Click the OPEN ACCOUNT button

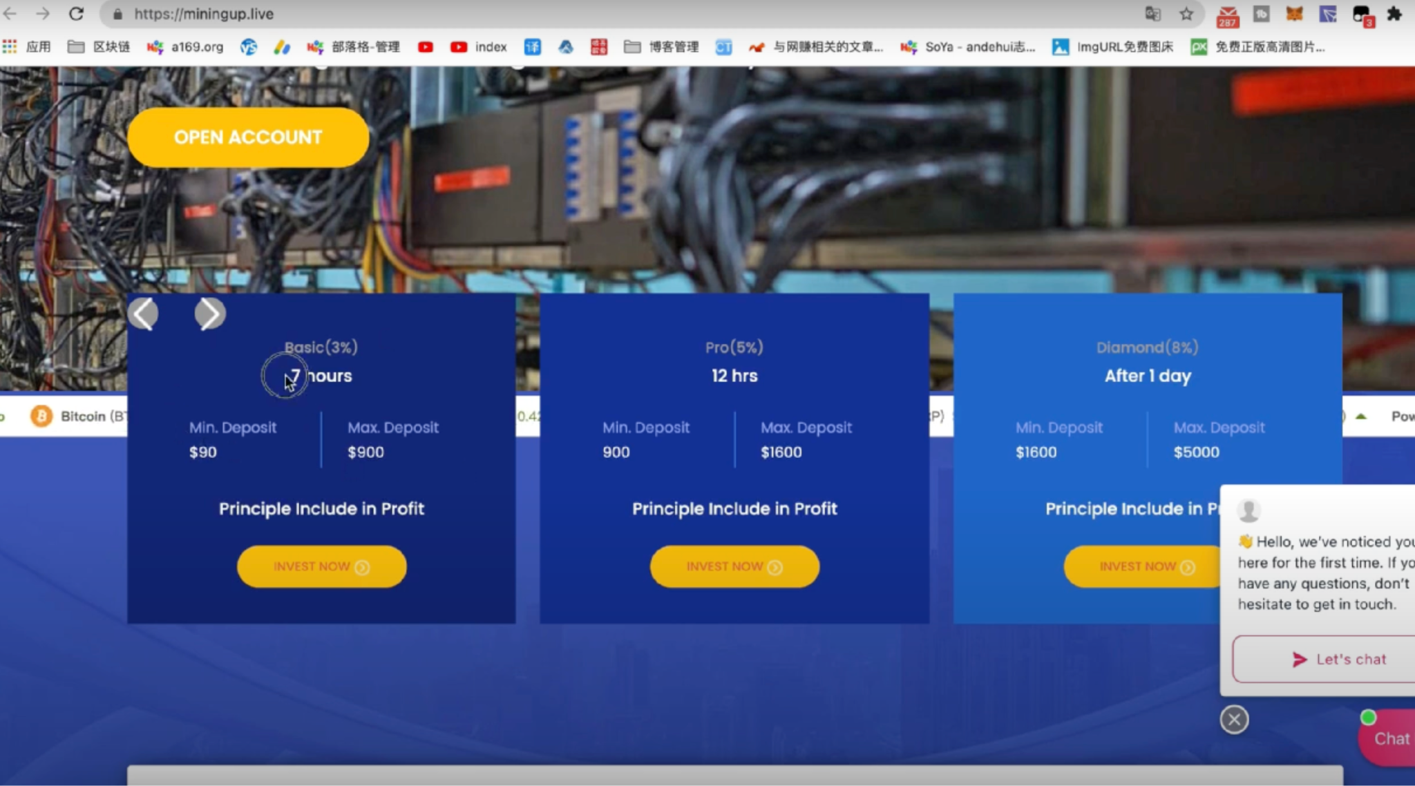248,137
